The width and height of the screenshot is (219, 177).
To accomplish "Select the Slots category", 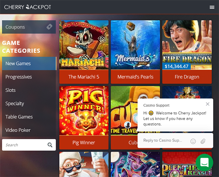I will pos(29,90).
